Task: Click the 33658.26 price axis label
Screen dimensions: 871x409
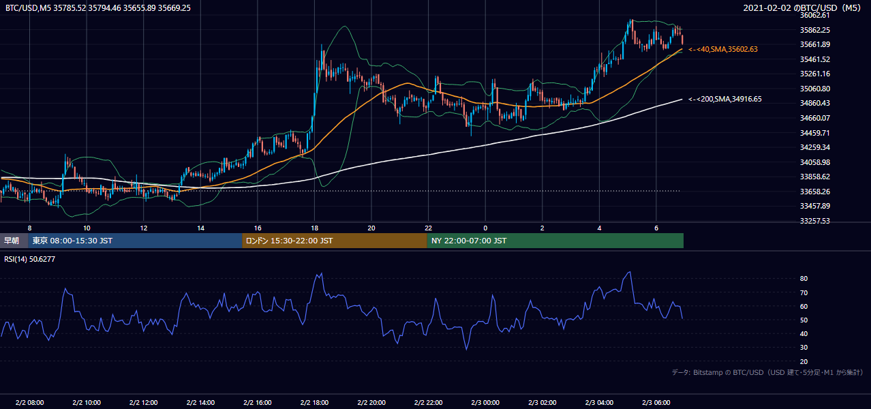Action: click(815, 192)
